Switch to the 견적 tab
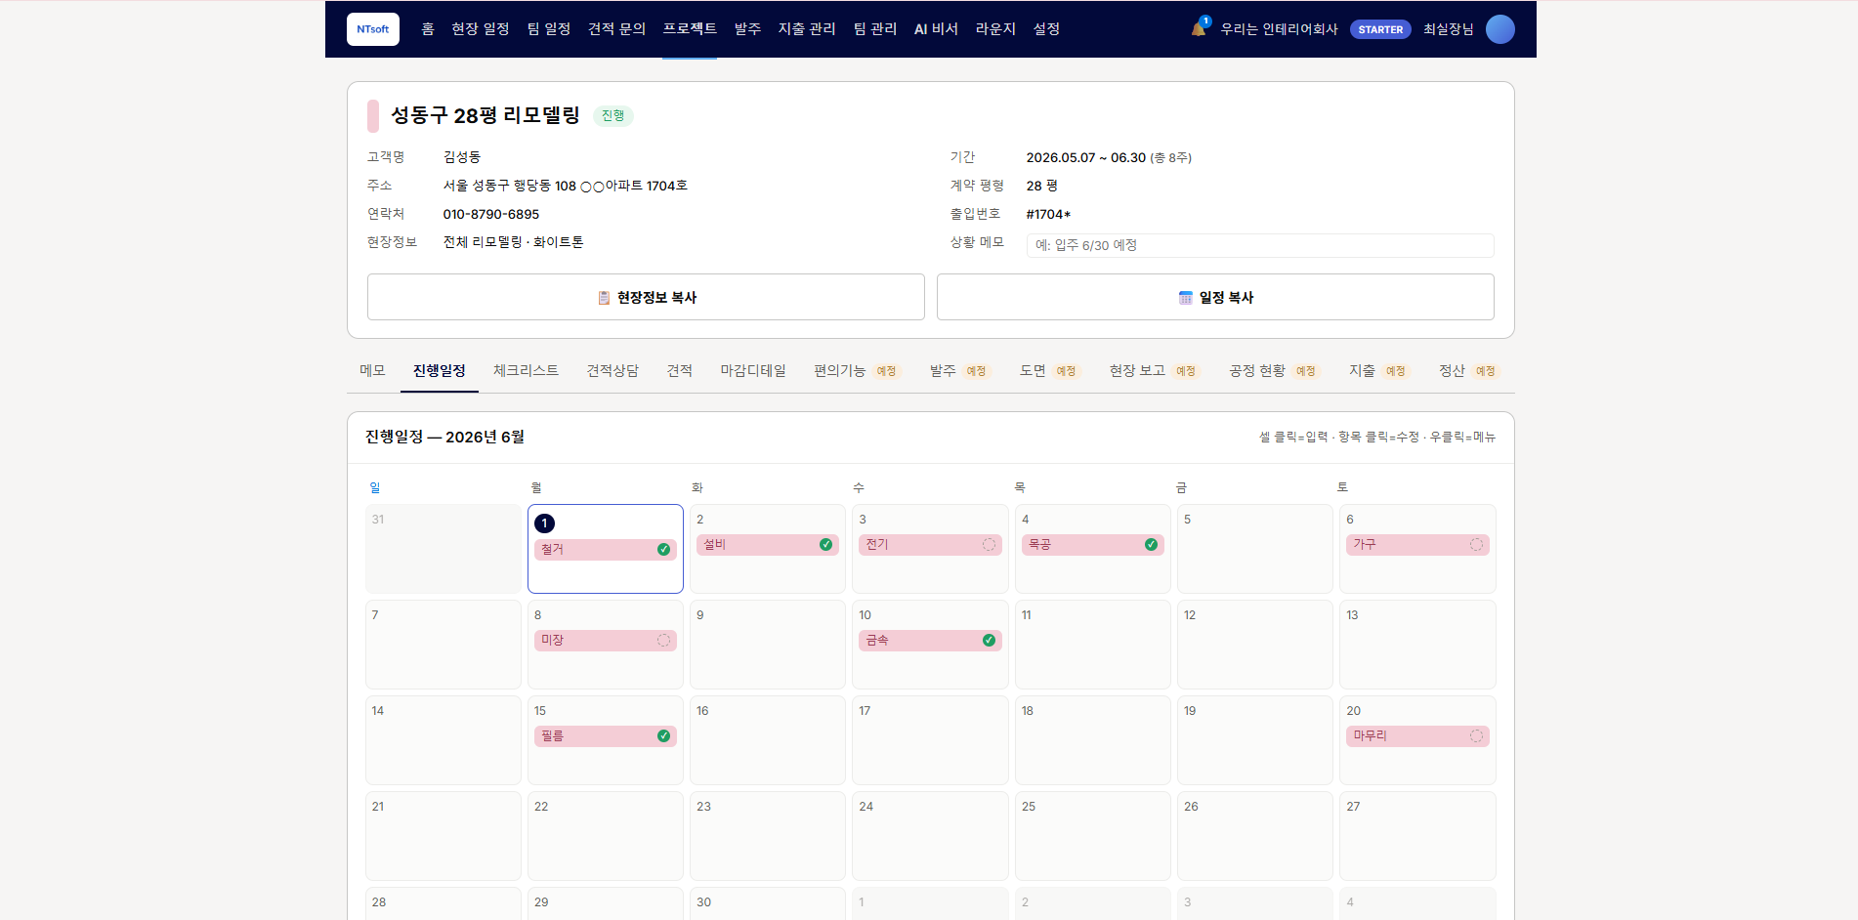Viewport: 1858px width, 920px height. pos(680,371)
